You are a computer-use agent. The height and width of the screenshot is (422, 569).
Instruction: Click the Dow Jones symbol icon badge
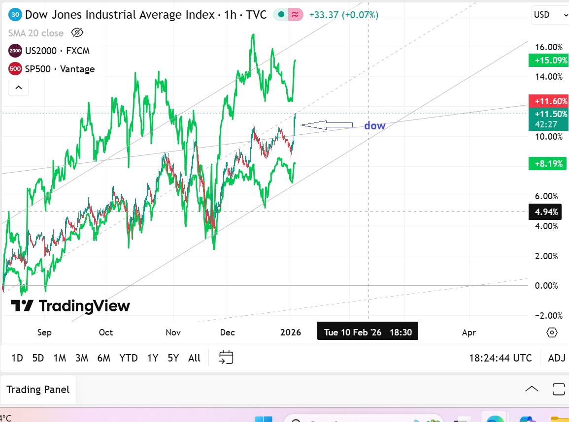[15, 15]
